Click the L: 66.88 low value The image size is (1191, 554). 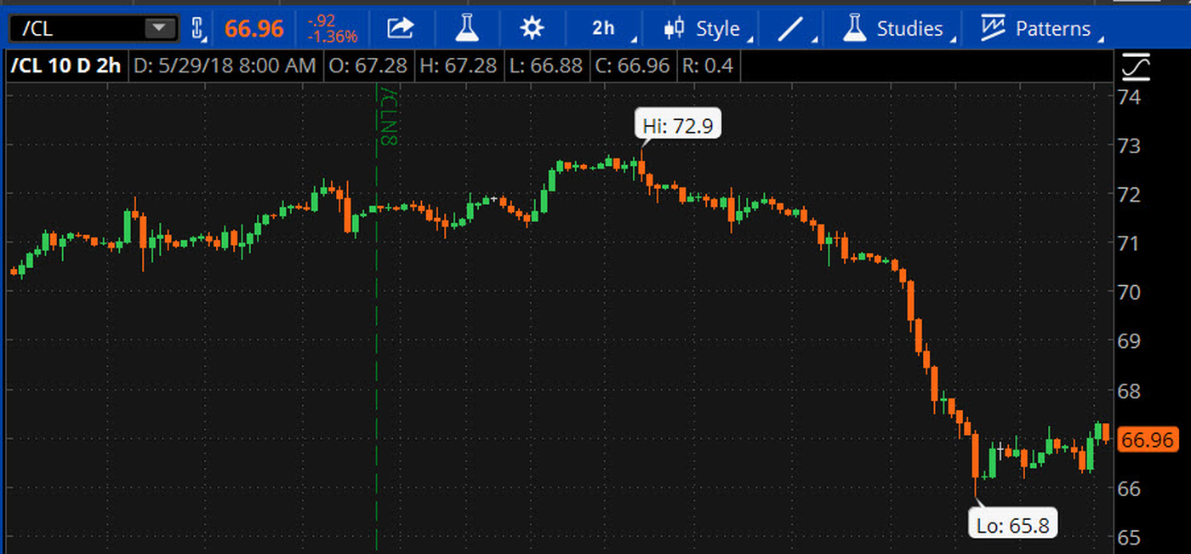[x=547, y=66]
